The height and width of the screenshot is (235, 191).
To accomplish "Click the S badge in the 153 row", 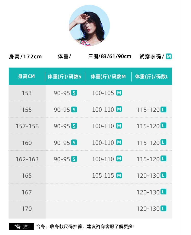I will [x=74, y=93].
